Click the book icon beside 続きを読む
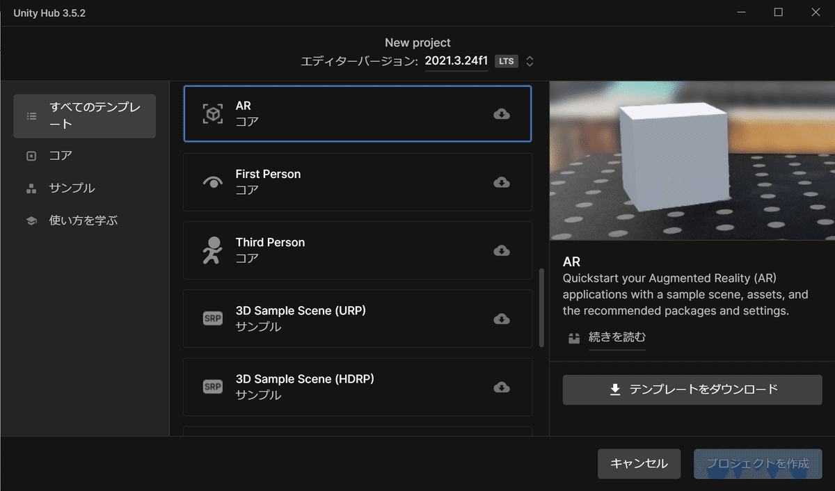Image resolution: width=835 pixels, height=491 pixels. tap(573, 337)
